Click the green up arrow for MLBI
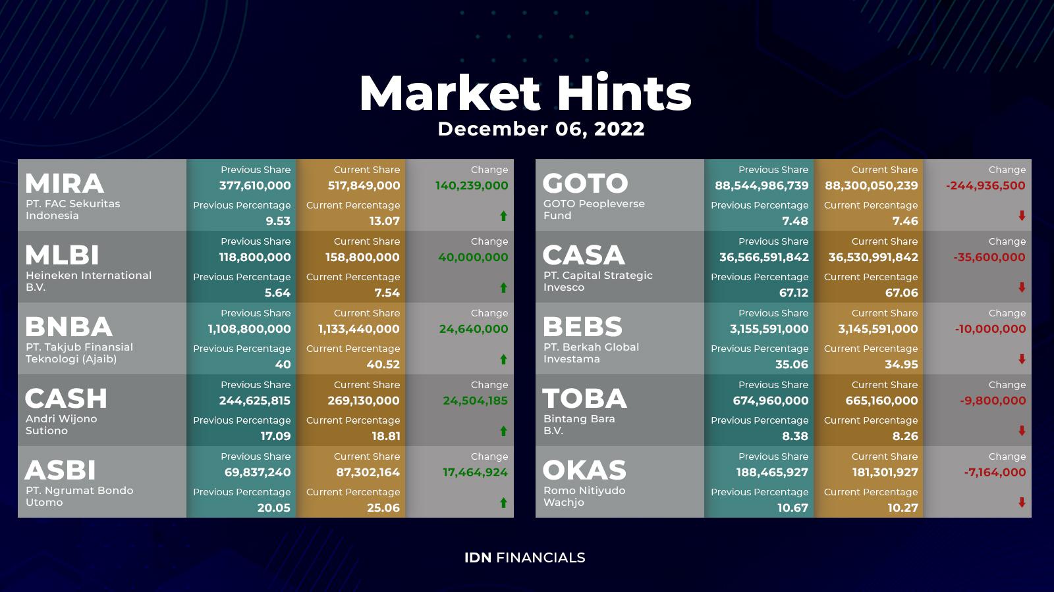1054x592 pixels. pyautogui.click(x=503, y=287)
